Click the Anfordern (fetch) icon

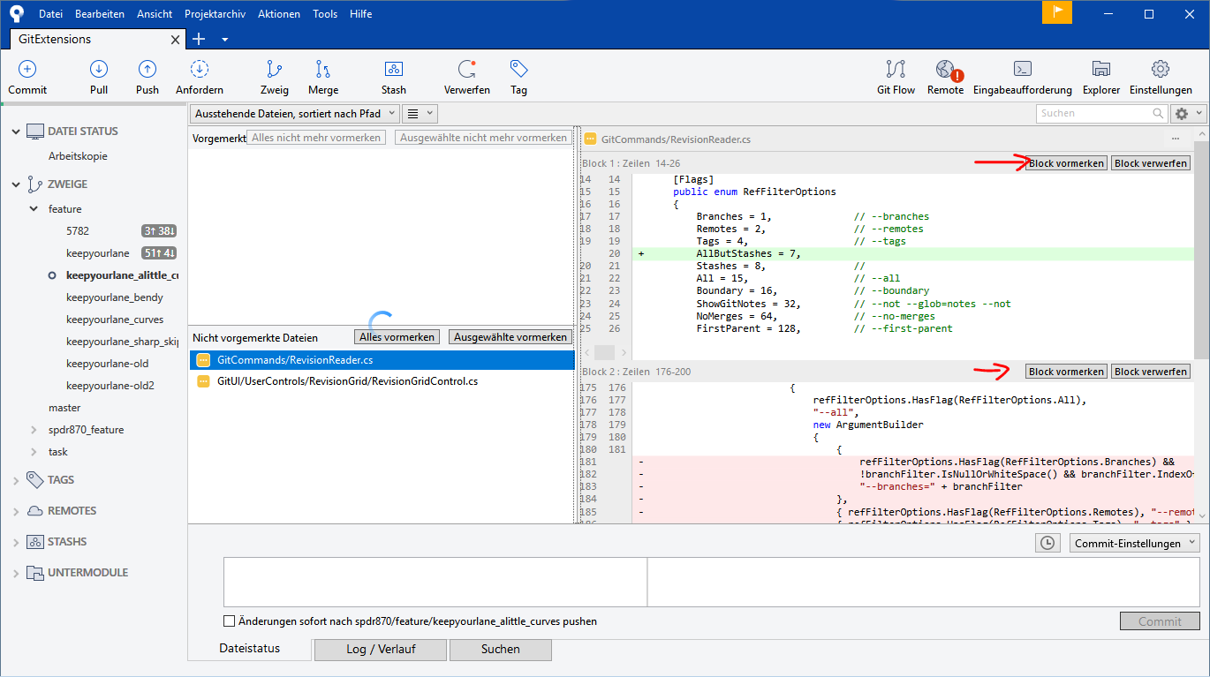(x=200, y=70)
